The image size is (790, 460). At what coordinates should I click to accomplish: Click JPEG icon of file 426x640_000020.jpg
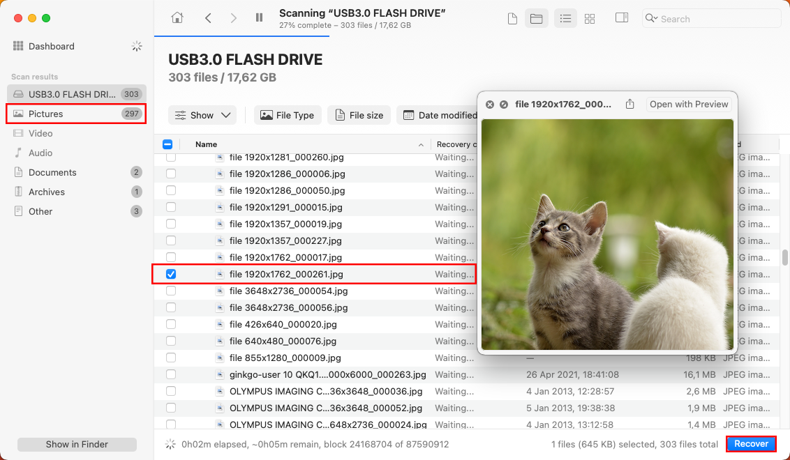tap(220, 324)
